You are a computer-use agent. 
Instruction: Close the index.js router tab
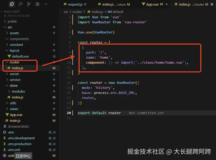point(212,4)
